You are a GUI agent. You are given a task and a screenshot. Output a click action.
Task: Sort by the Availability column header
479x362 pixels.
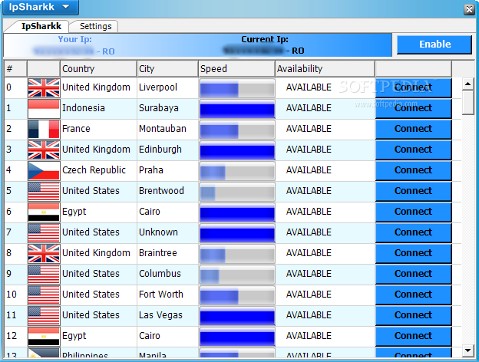pos(325,69)
